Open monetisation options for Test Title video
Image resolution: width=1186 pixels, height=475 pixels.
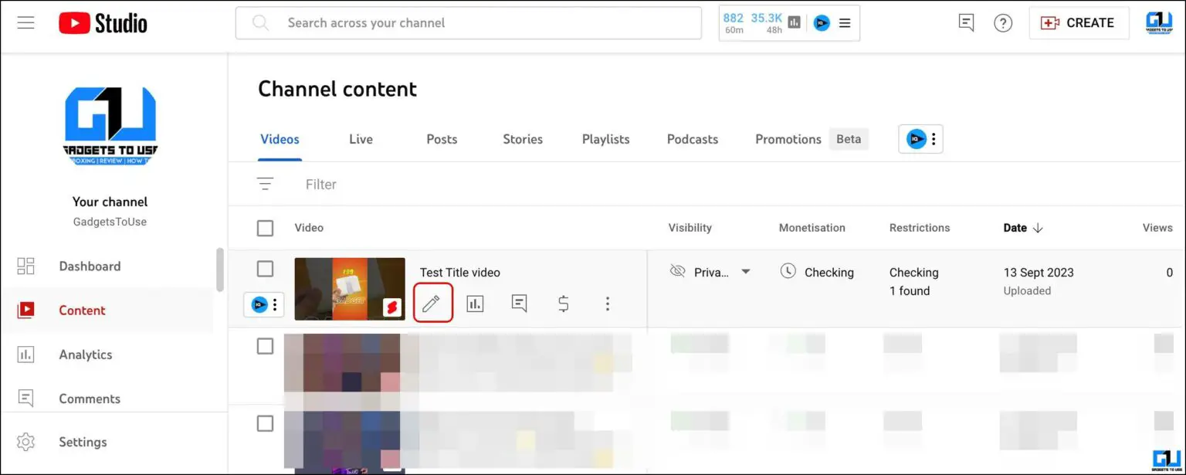563,303
